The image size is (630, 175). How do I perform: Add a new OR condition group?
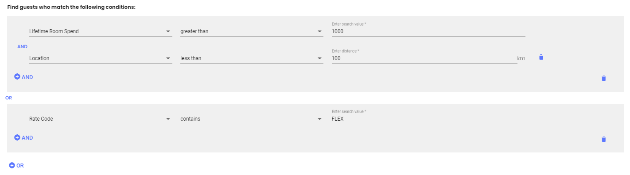pos(16,165)
